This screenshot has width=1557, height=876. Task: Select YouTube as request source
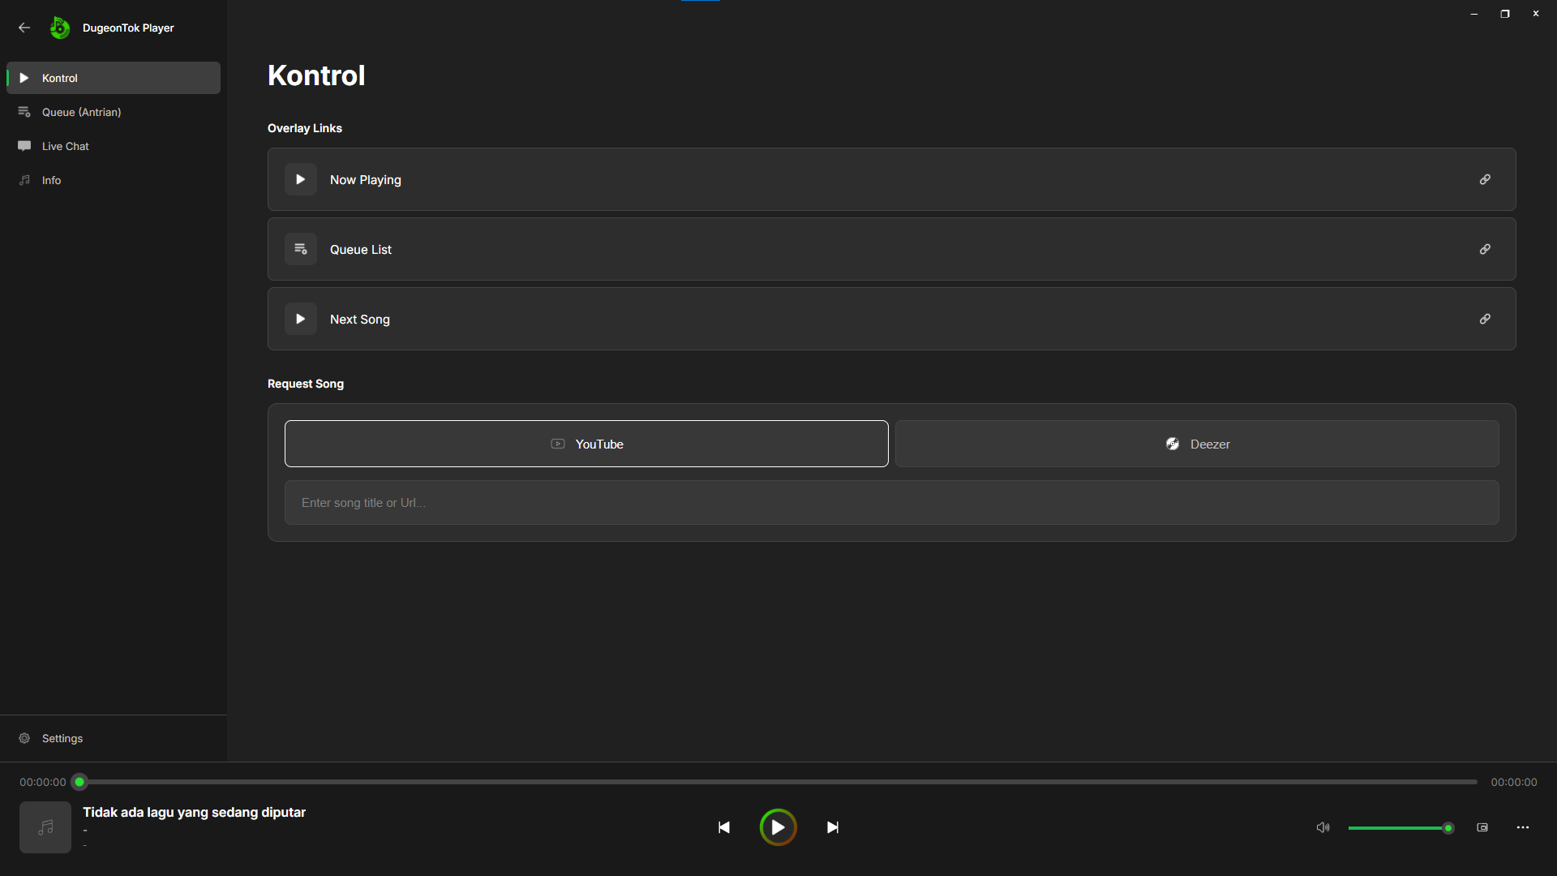pos(586,444)
